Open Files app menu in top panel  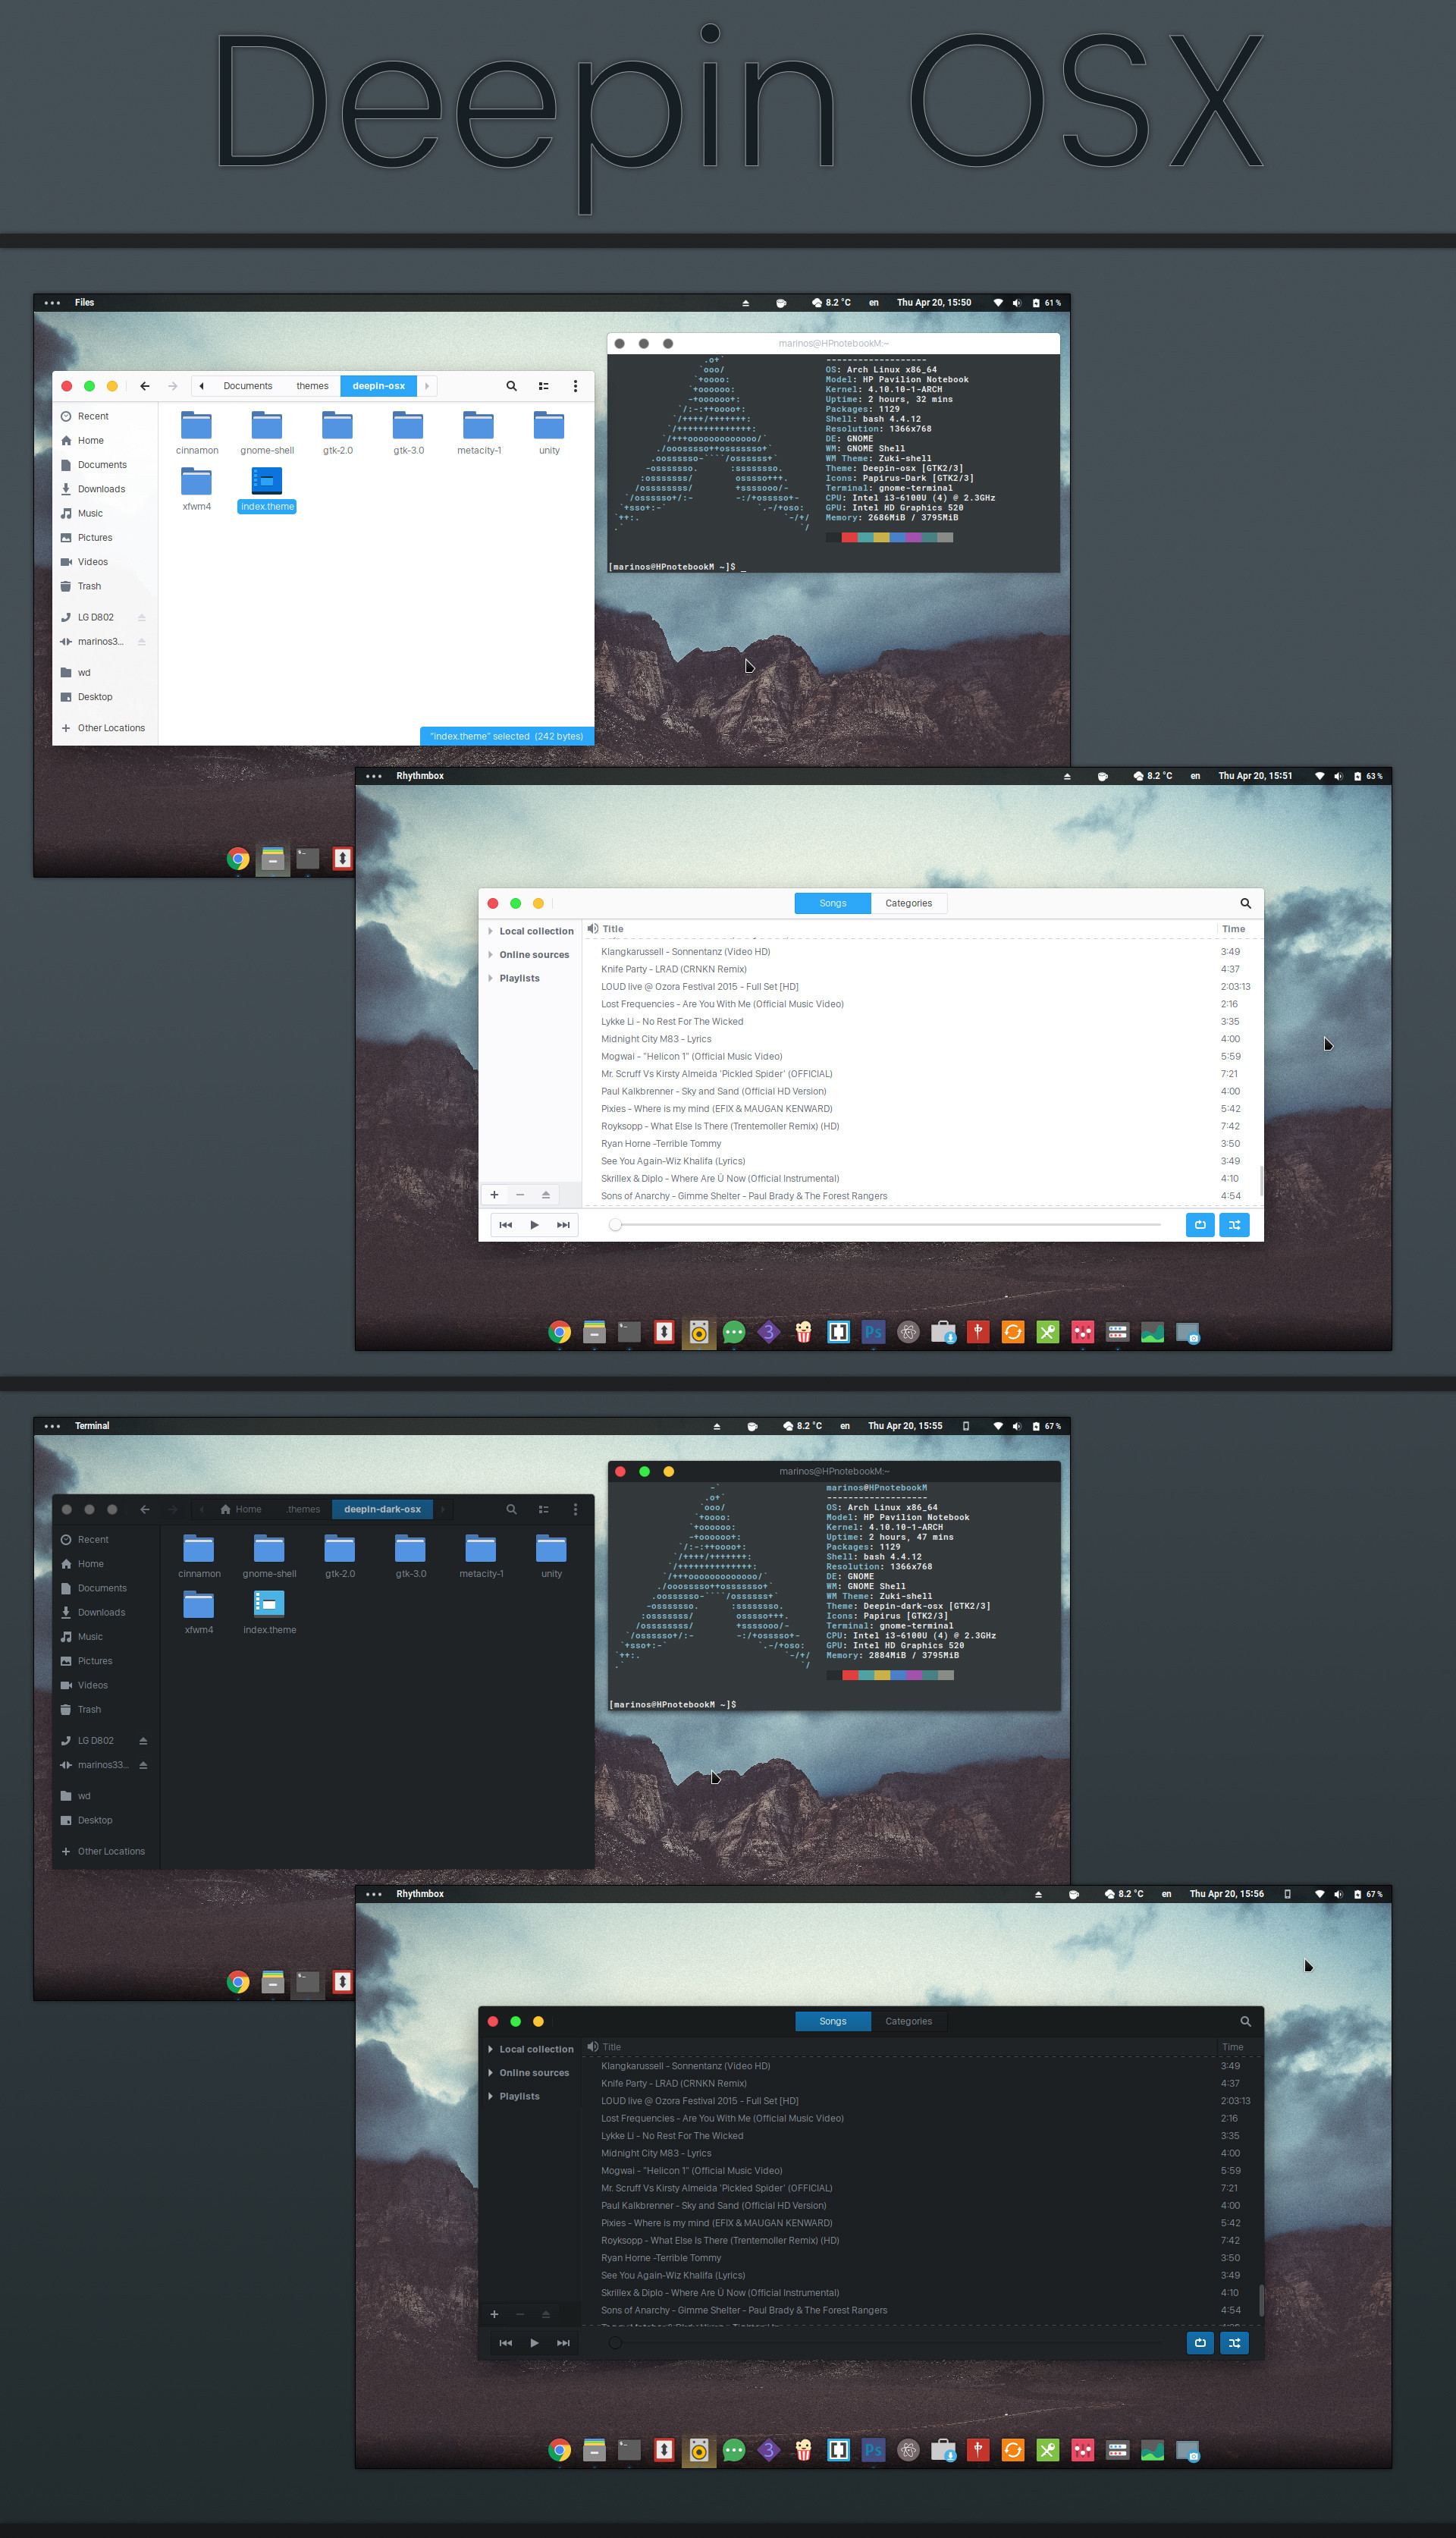85,303
